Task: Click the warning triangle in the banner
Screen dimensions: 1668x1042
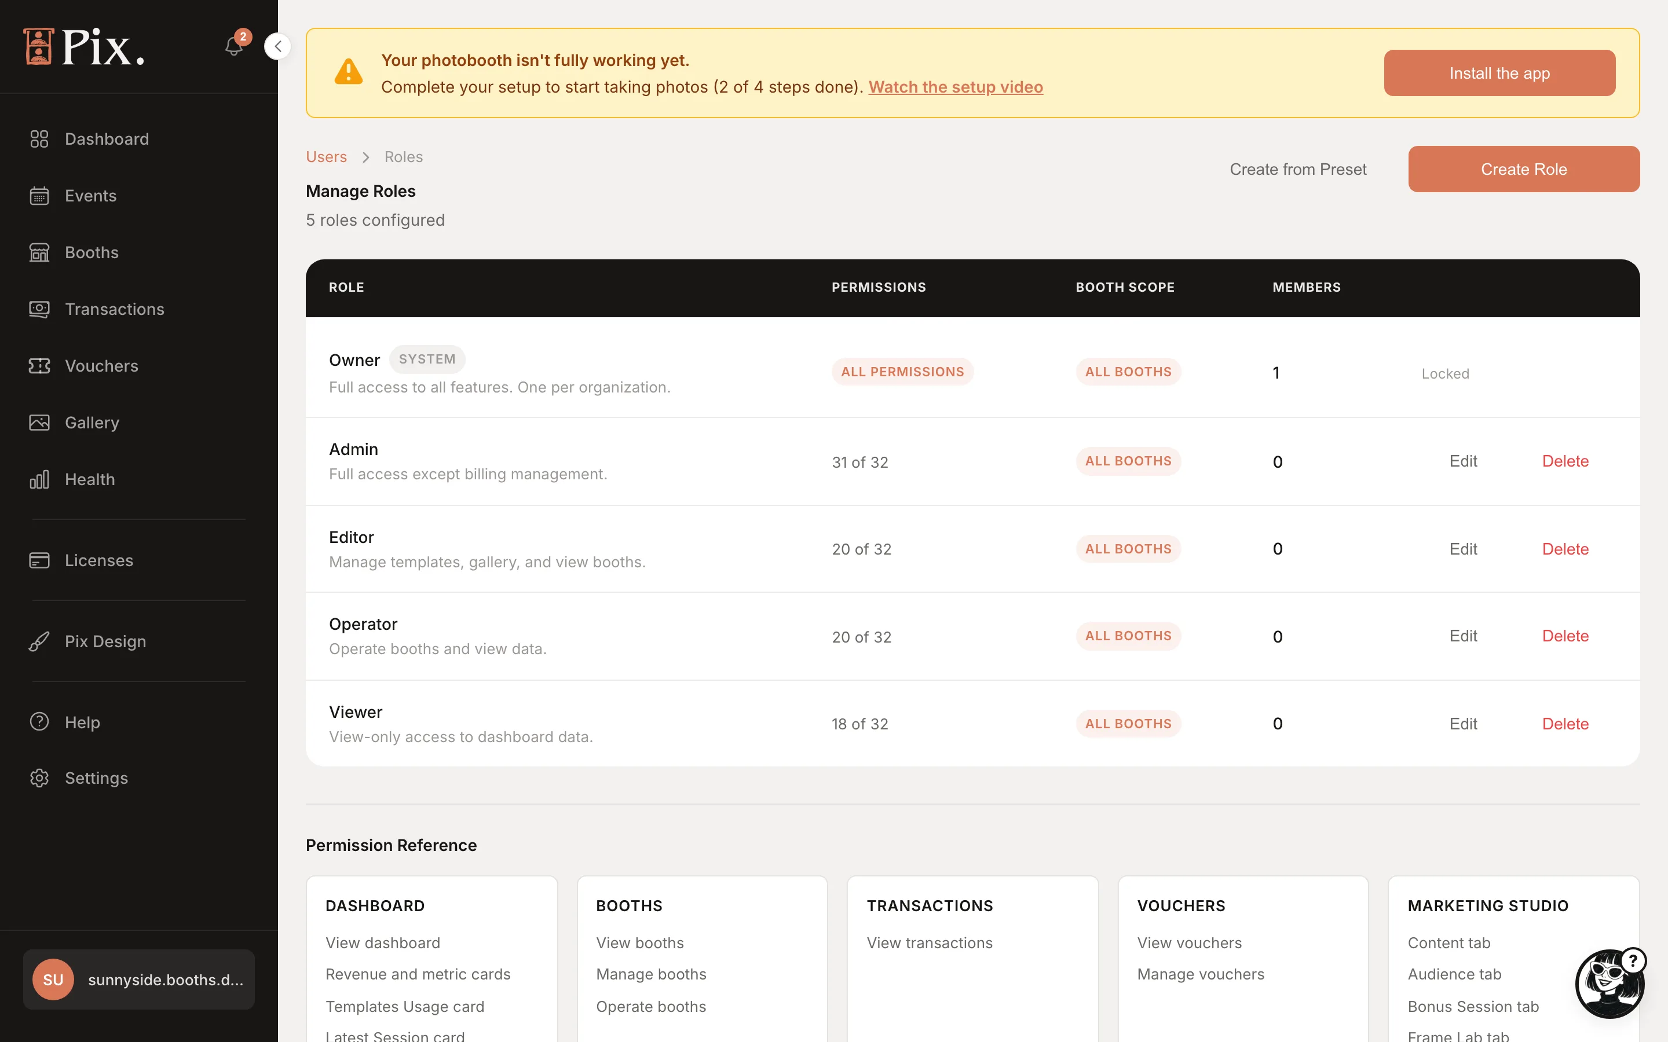Action: click(x=349, y=72)
